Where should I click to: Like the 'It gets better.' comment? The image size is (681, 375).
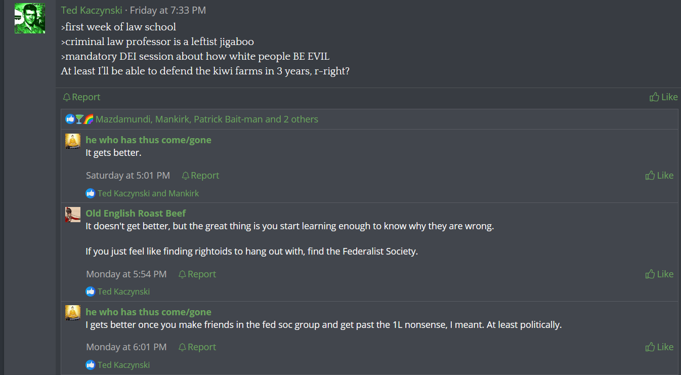point(660,175)
